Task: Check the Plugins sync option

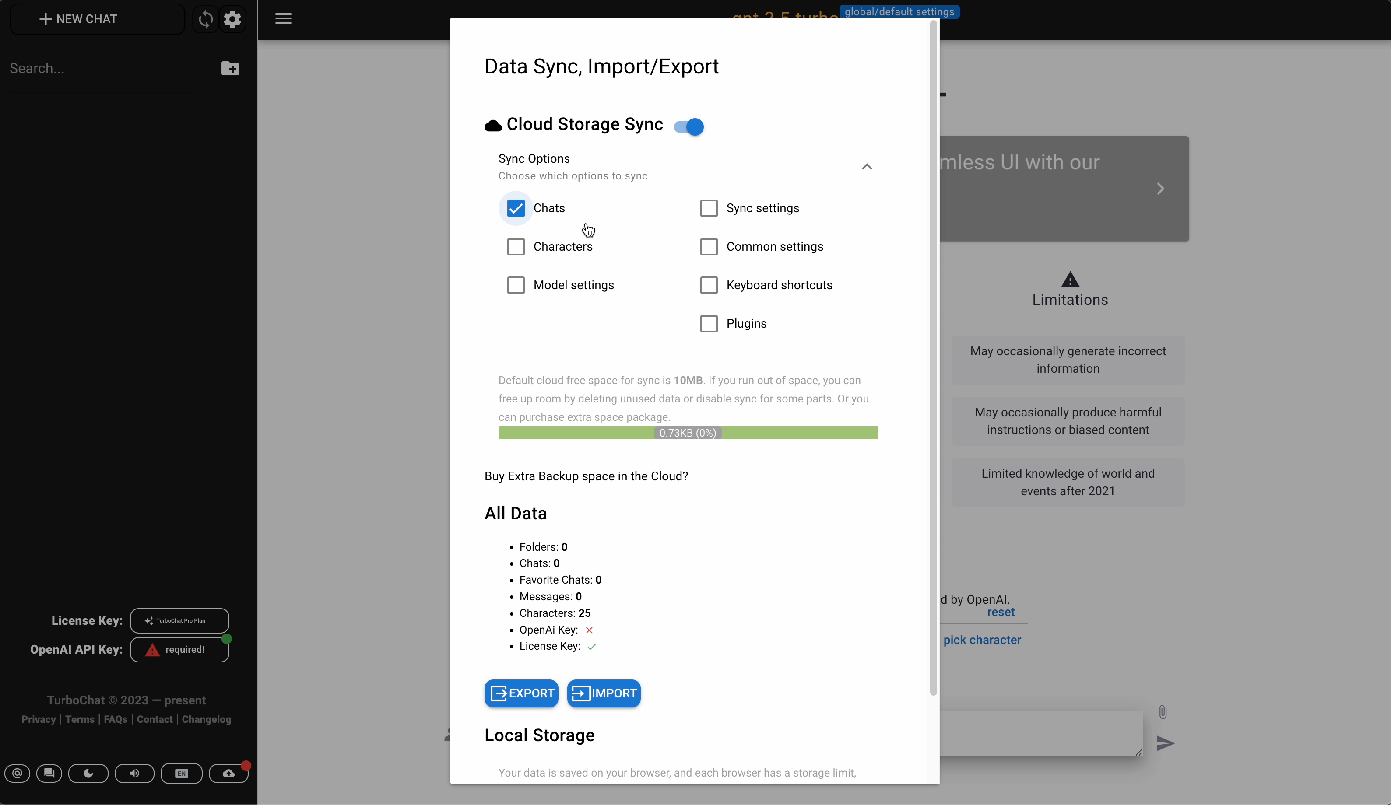Action: (x=709, y=323)
